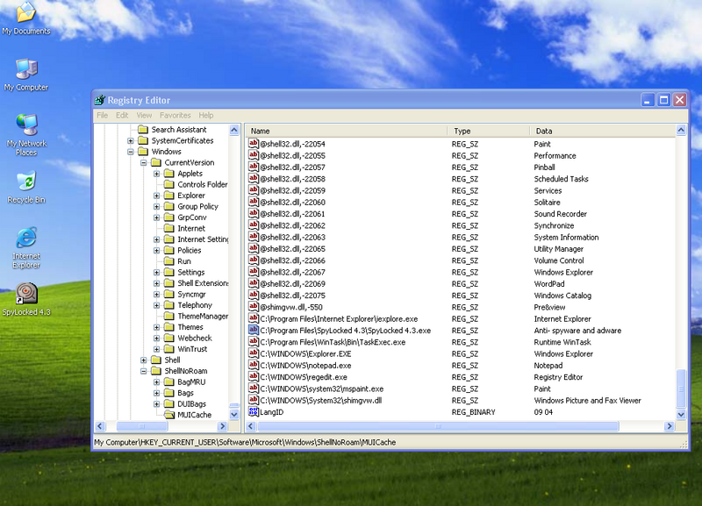The image size is (702, 506).
Task: Click the string icon beside C:\WINDOWS\notepad.exe
Action: coord(254,365)
